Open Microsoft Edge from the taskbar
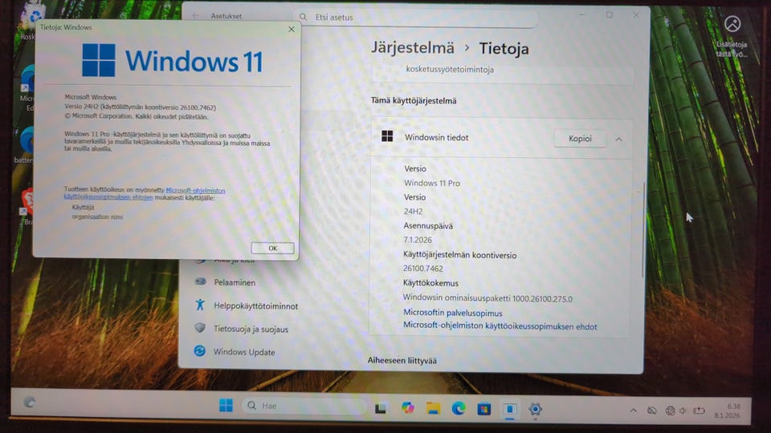 (x=459, y=408)
